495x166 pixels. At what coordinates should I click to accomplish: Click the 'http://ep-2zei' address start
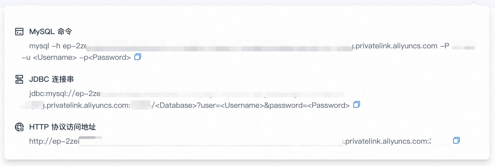click(54, 141)
